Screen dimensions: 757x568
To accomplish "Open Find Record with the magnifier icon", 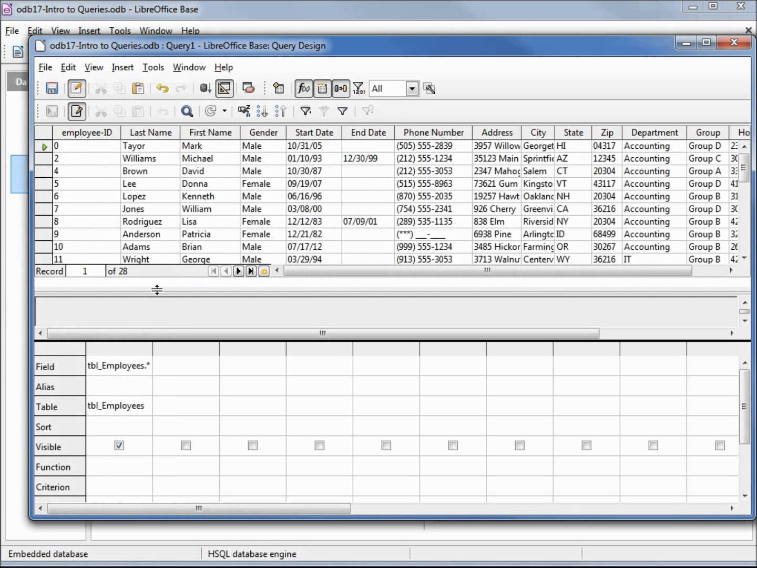I will pyautogui.click(x=188, y=111).
